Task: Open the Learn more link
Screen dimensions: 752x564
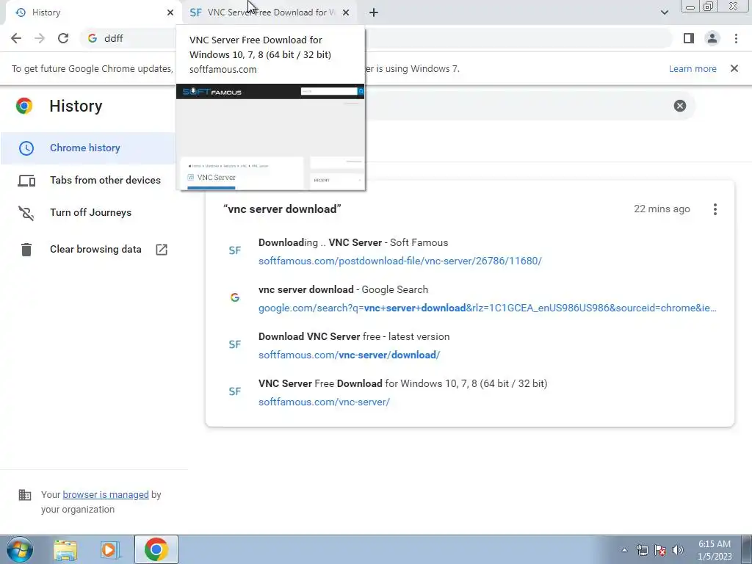Action: tap(693, 68)
